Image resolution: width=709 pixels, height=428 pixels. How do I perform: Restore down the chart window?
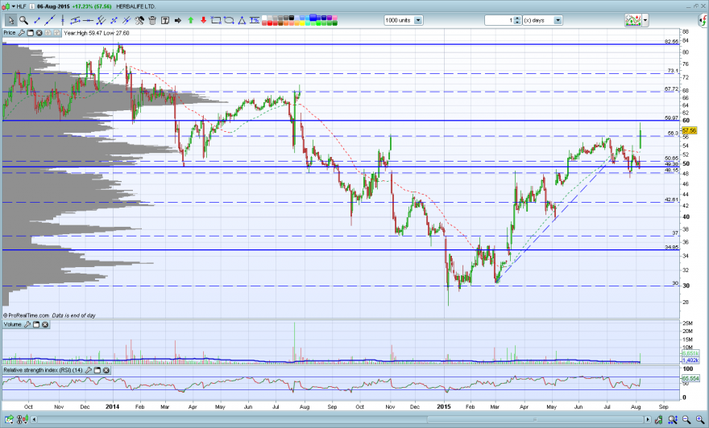coord(696,6)
